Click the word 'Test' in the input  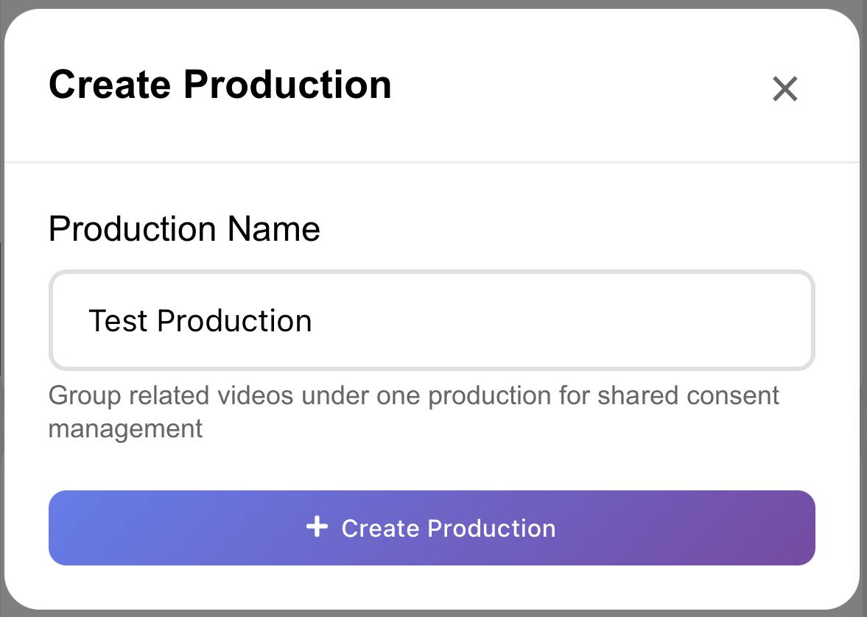tap(118, 321)
